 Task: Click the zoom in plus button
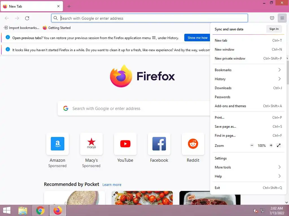point(271,145)
